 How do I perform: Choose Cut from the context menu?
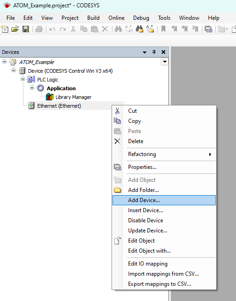click(164, 111)
